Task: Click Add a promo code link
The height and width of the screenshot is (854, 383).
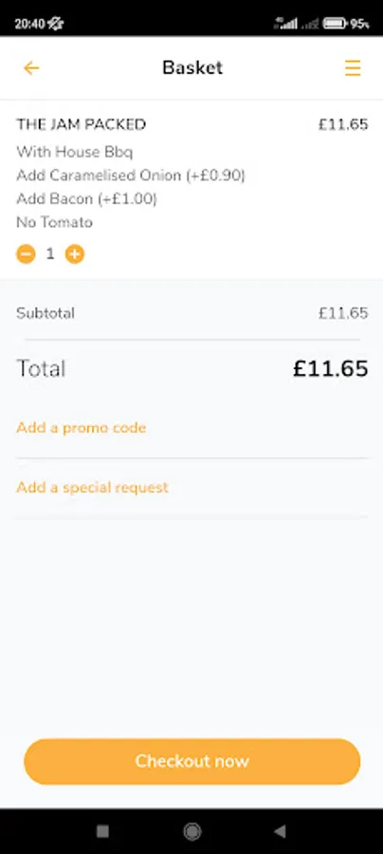Action: 82,428
